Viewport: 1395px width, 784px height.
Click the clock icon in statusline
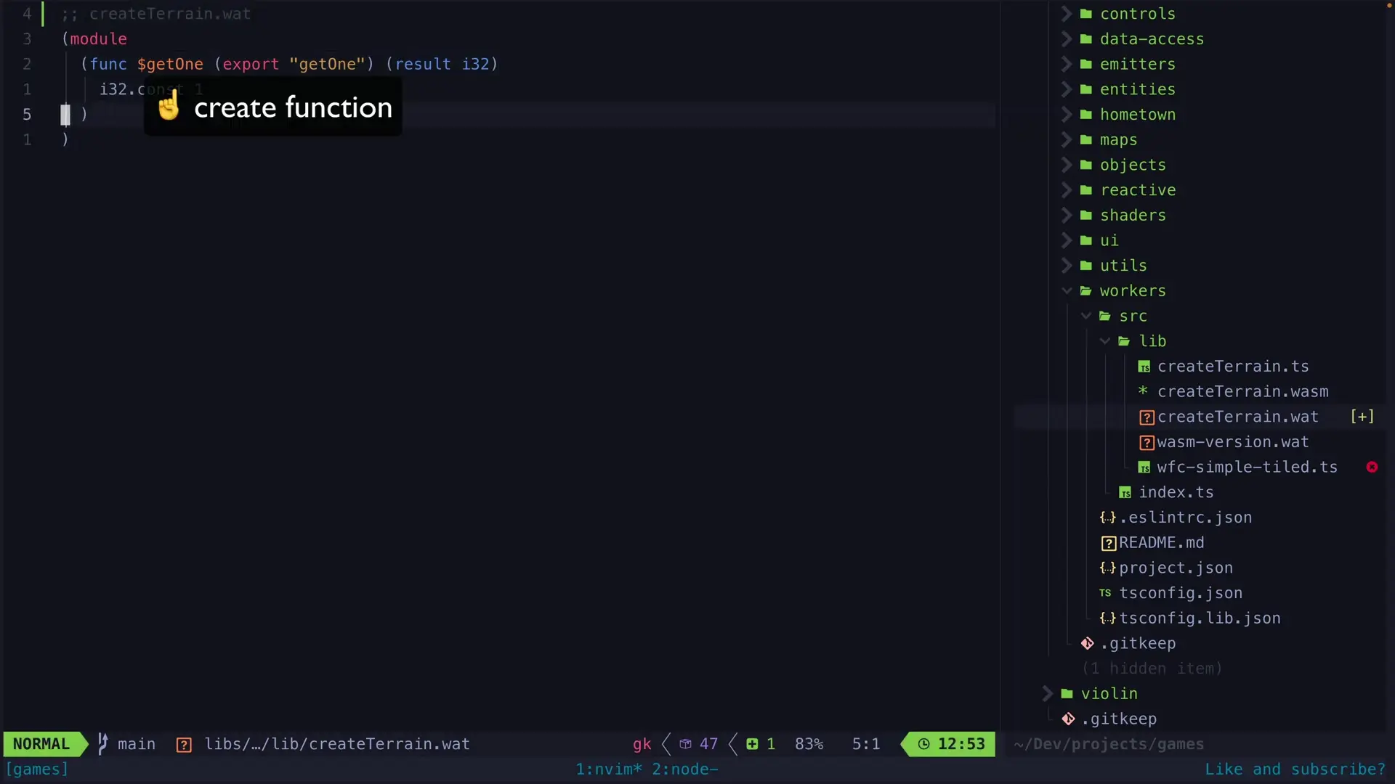coord(923,744)
